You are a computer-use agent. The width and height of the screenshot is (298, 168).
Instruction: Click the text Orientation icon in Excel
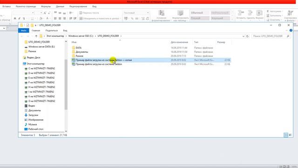71,13
